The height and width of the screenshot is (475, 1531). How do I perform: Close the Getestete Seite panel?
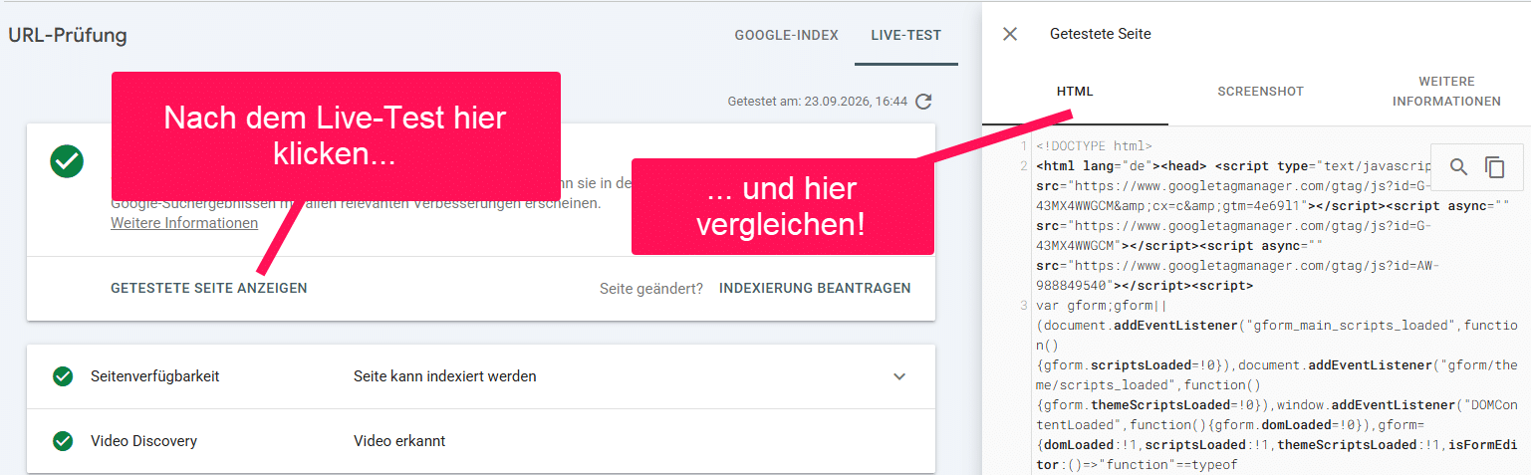point(1010,34)
